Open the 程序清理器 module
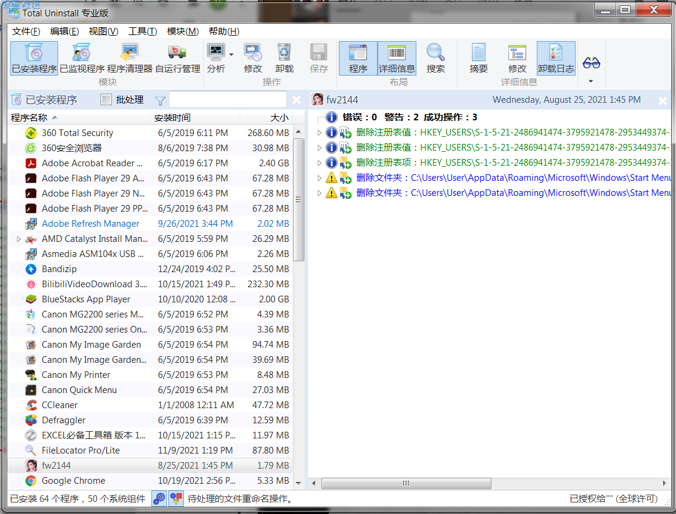 click(130, 58)
